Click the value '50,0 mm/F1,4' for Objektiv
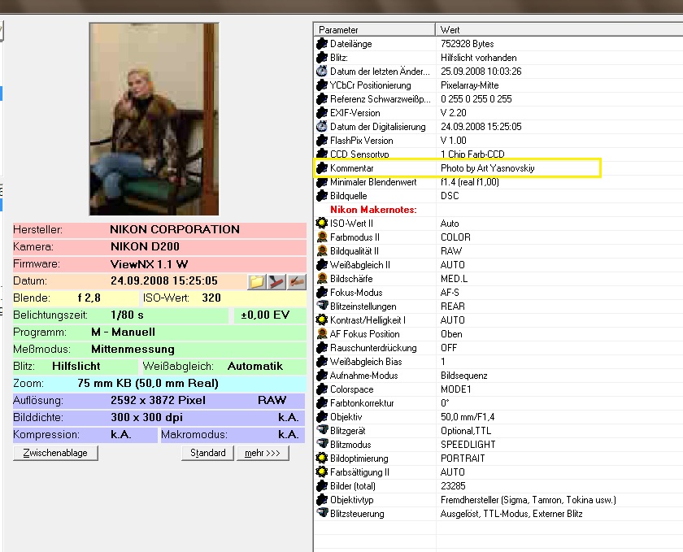Viewport: 683px width, 552px height. pos(468,417)
